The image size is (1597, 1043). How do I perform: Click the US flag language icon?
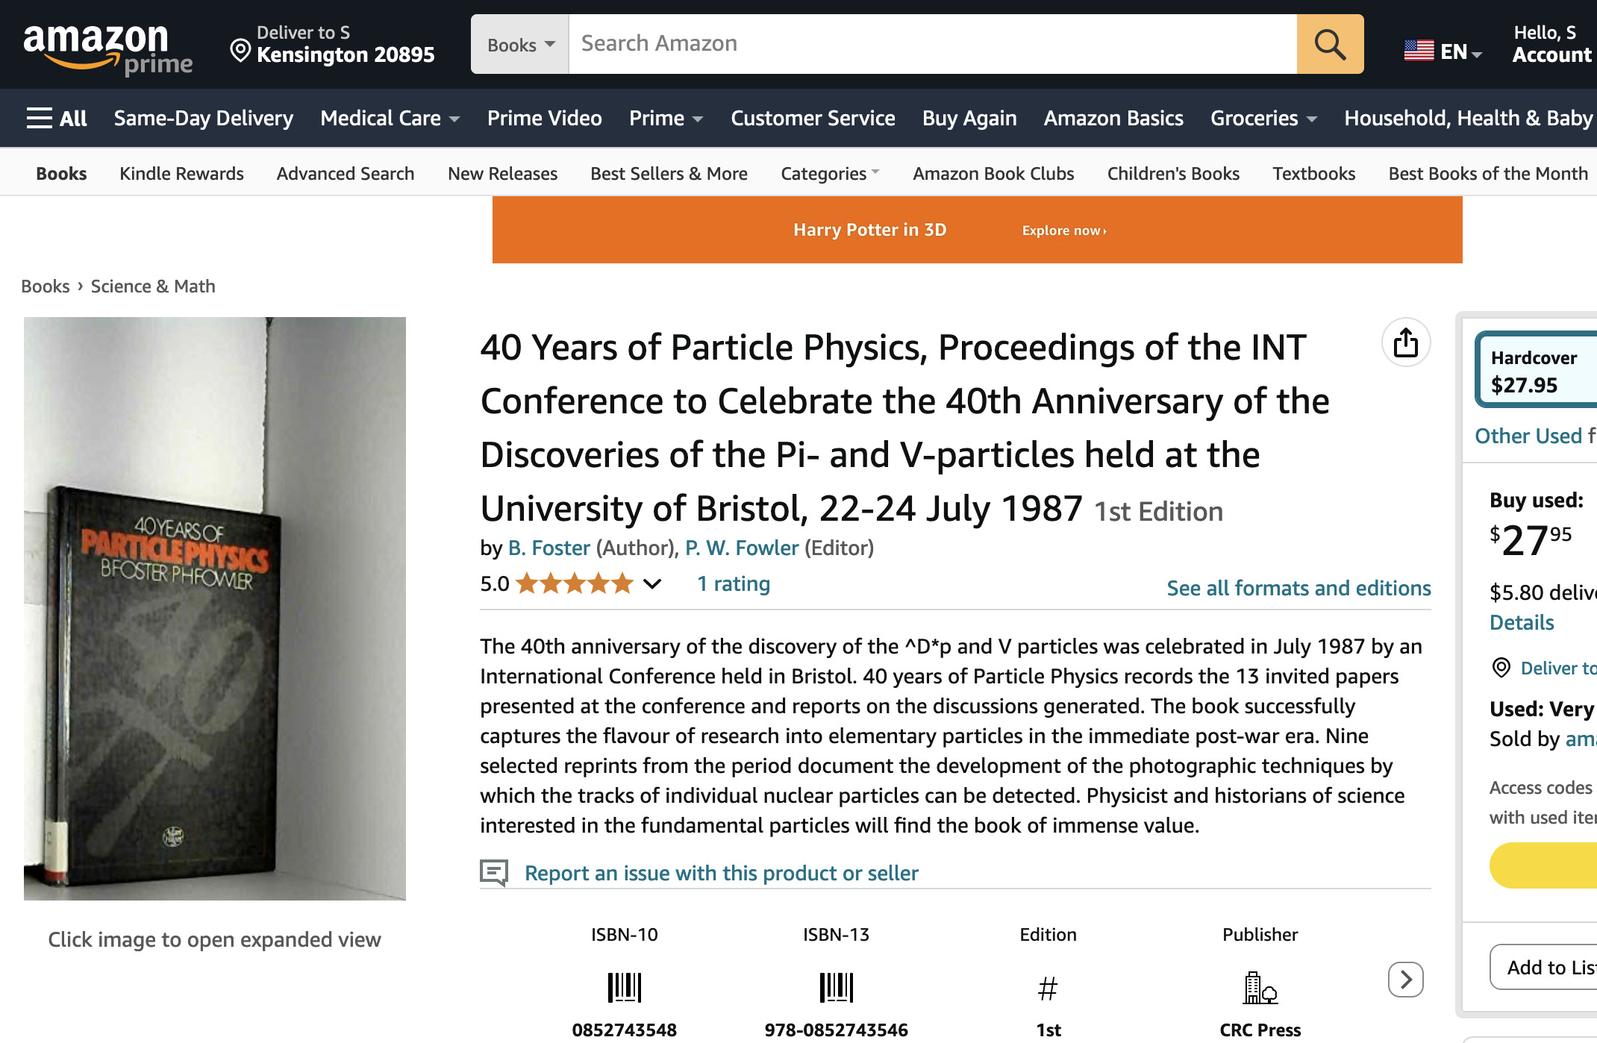click(x=1419, y=51)
